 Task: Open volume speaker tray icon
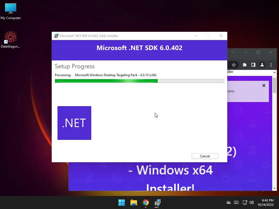(x=251, y=202)
